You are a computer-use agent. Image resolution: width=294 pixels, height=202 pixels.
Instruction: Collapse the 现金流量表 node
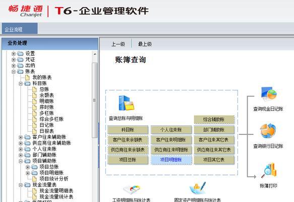coord(21,185)
